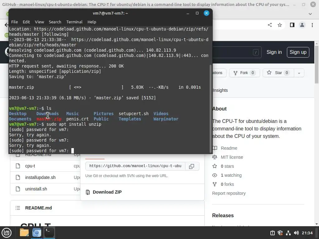
Task: Click the clock showing 21:34
Action: pos(307,233)
